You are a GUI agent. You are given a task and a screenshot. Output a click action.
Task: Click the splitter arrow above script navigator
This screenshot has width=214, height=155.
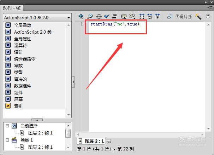pyautogui.click(x=37, y=120)
